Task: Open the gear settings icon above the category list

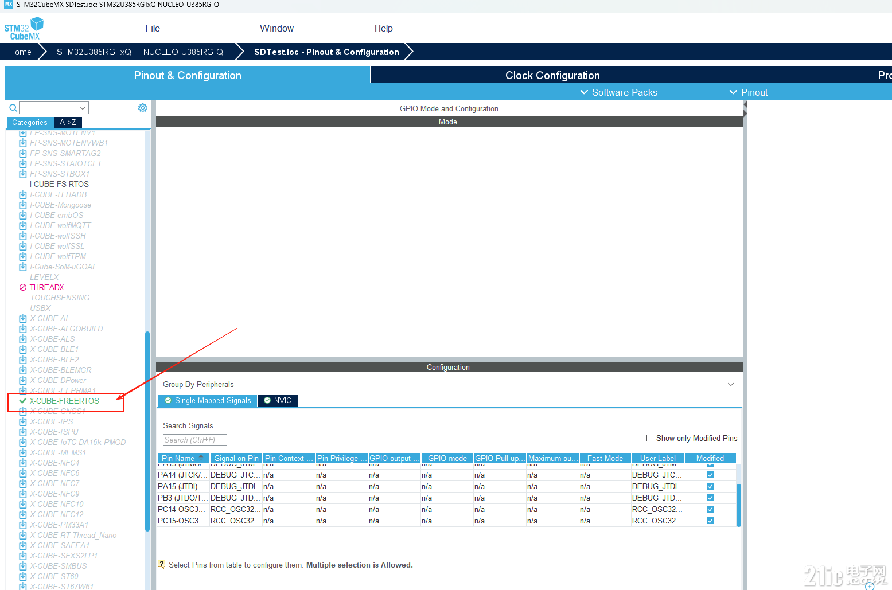Action: coord(143,108)
